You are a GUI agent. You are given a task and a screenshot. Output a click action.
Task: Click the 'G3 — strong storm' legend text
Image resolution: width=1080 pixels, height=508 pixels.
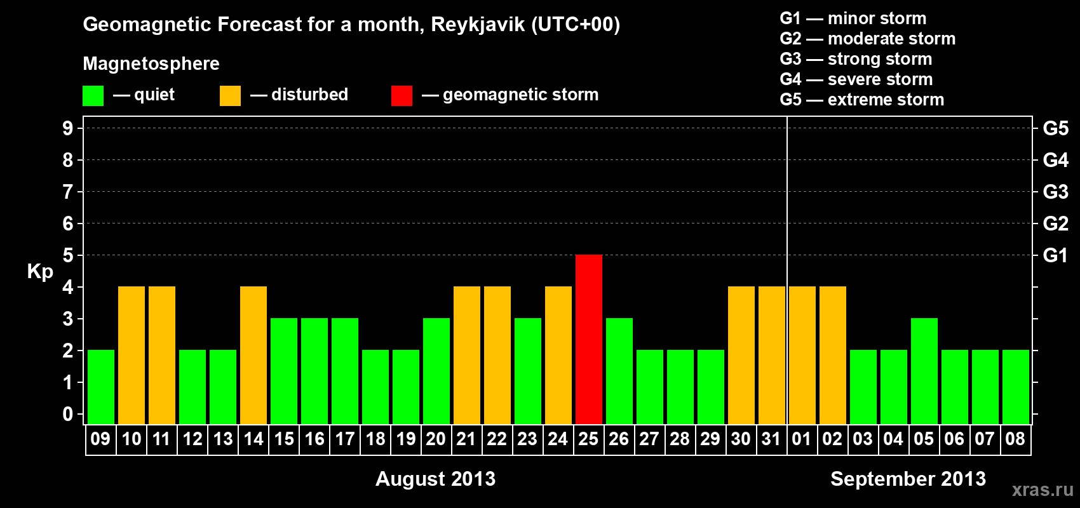856,59
